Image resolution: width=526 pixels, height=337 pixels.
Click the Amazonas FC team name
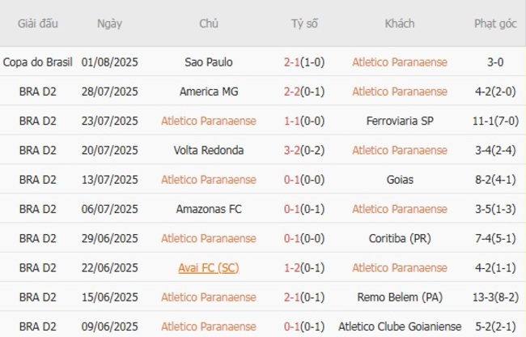pyautogui.click(x=209, y=209)
